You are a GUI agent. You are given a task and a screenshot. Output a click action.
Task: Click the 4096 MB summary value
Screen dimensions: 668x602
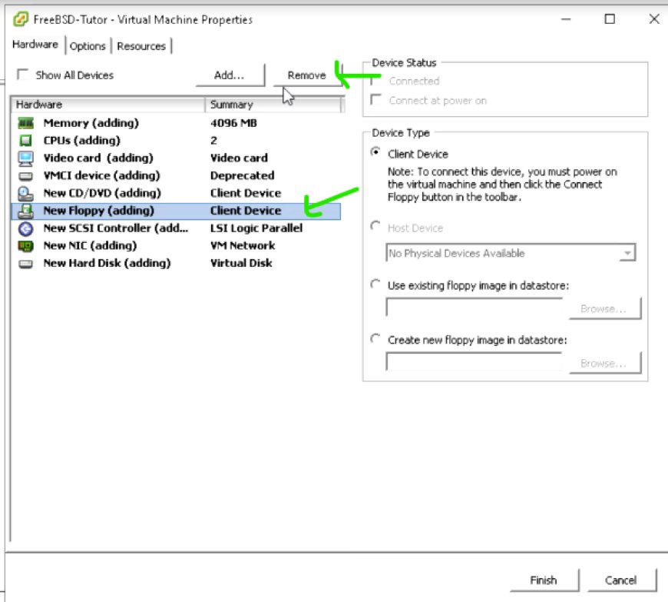[233, 123]
